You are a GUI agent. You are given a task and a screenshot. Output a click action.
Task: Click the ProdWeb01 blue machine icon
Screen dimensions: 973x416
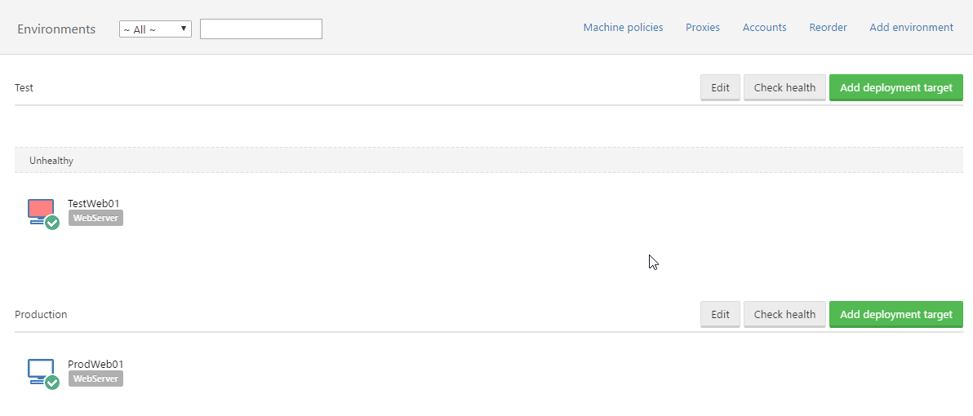point(39,370)
